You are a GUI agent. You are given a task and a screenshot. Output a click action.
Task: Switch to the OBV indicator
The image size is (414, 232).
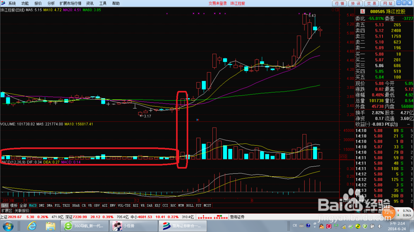(96, 206)
